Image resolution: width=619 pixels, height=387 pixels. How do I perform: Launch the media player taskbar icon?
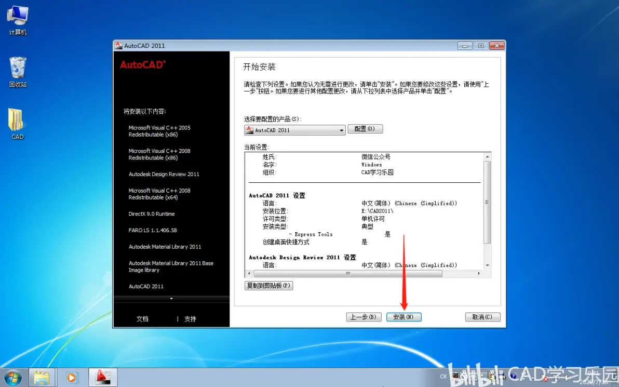coord(72,378)
